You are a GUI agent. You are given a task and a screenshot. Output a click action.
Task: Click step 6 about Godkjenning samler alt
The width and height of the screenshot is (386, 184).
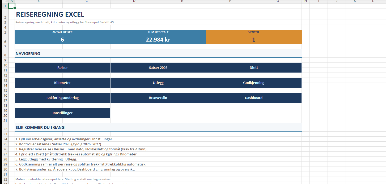point(81,164)
